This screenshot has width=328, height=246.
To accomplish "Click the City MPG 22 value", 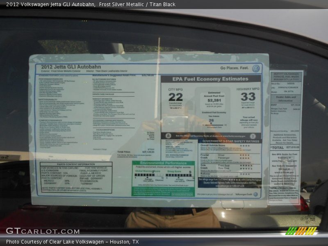I will tap(175, 97).
